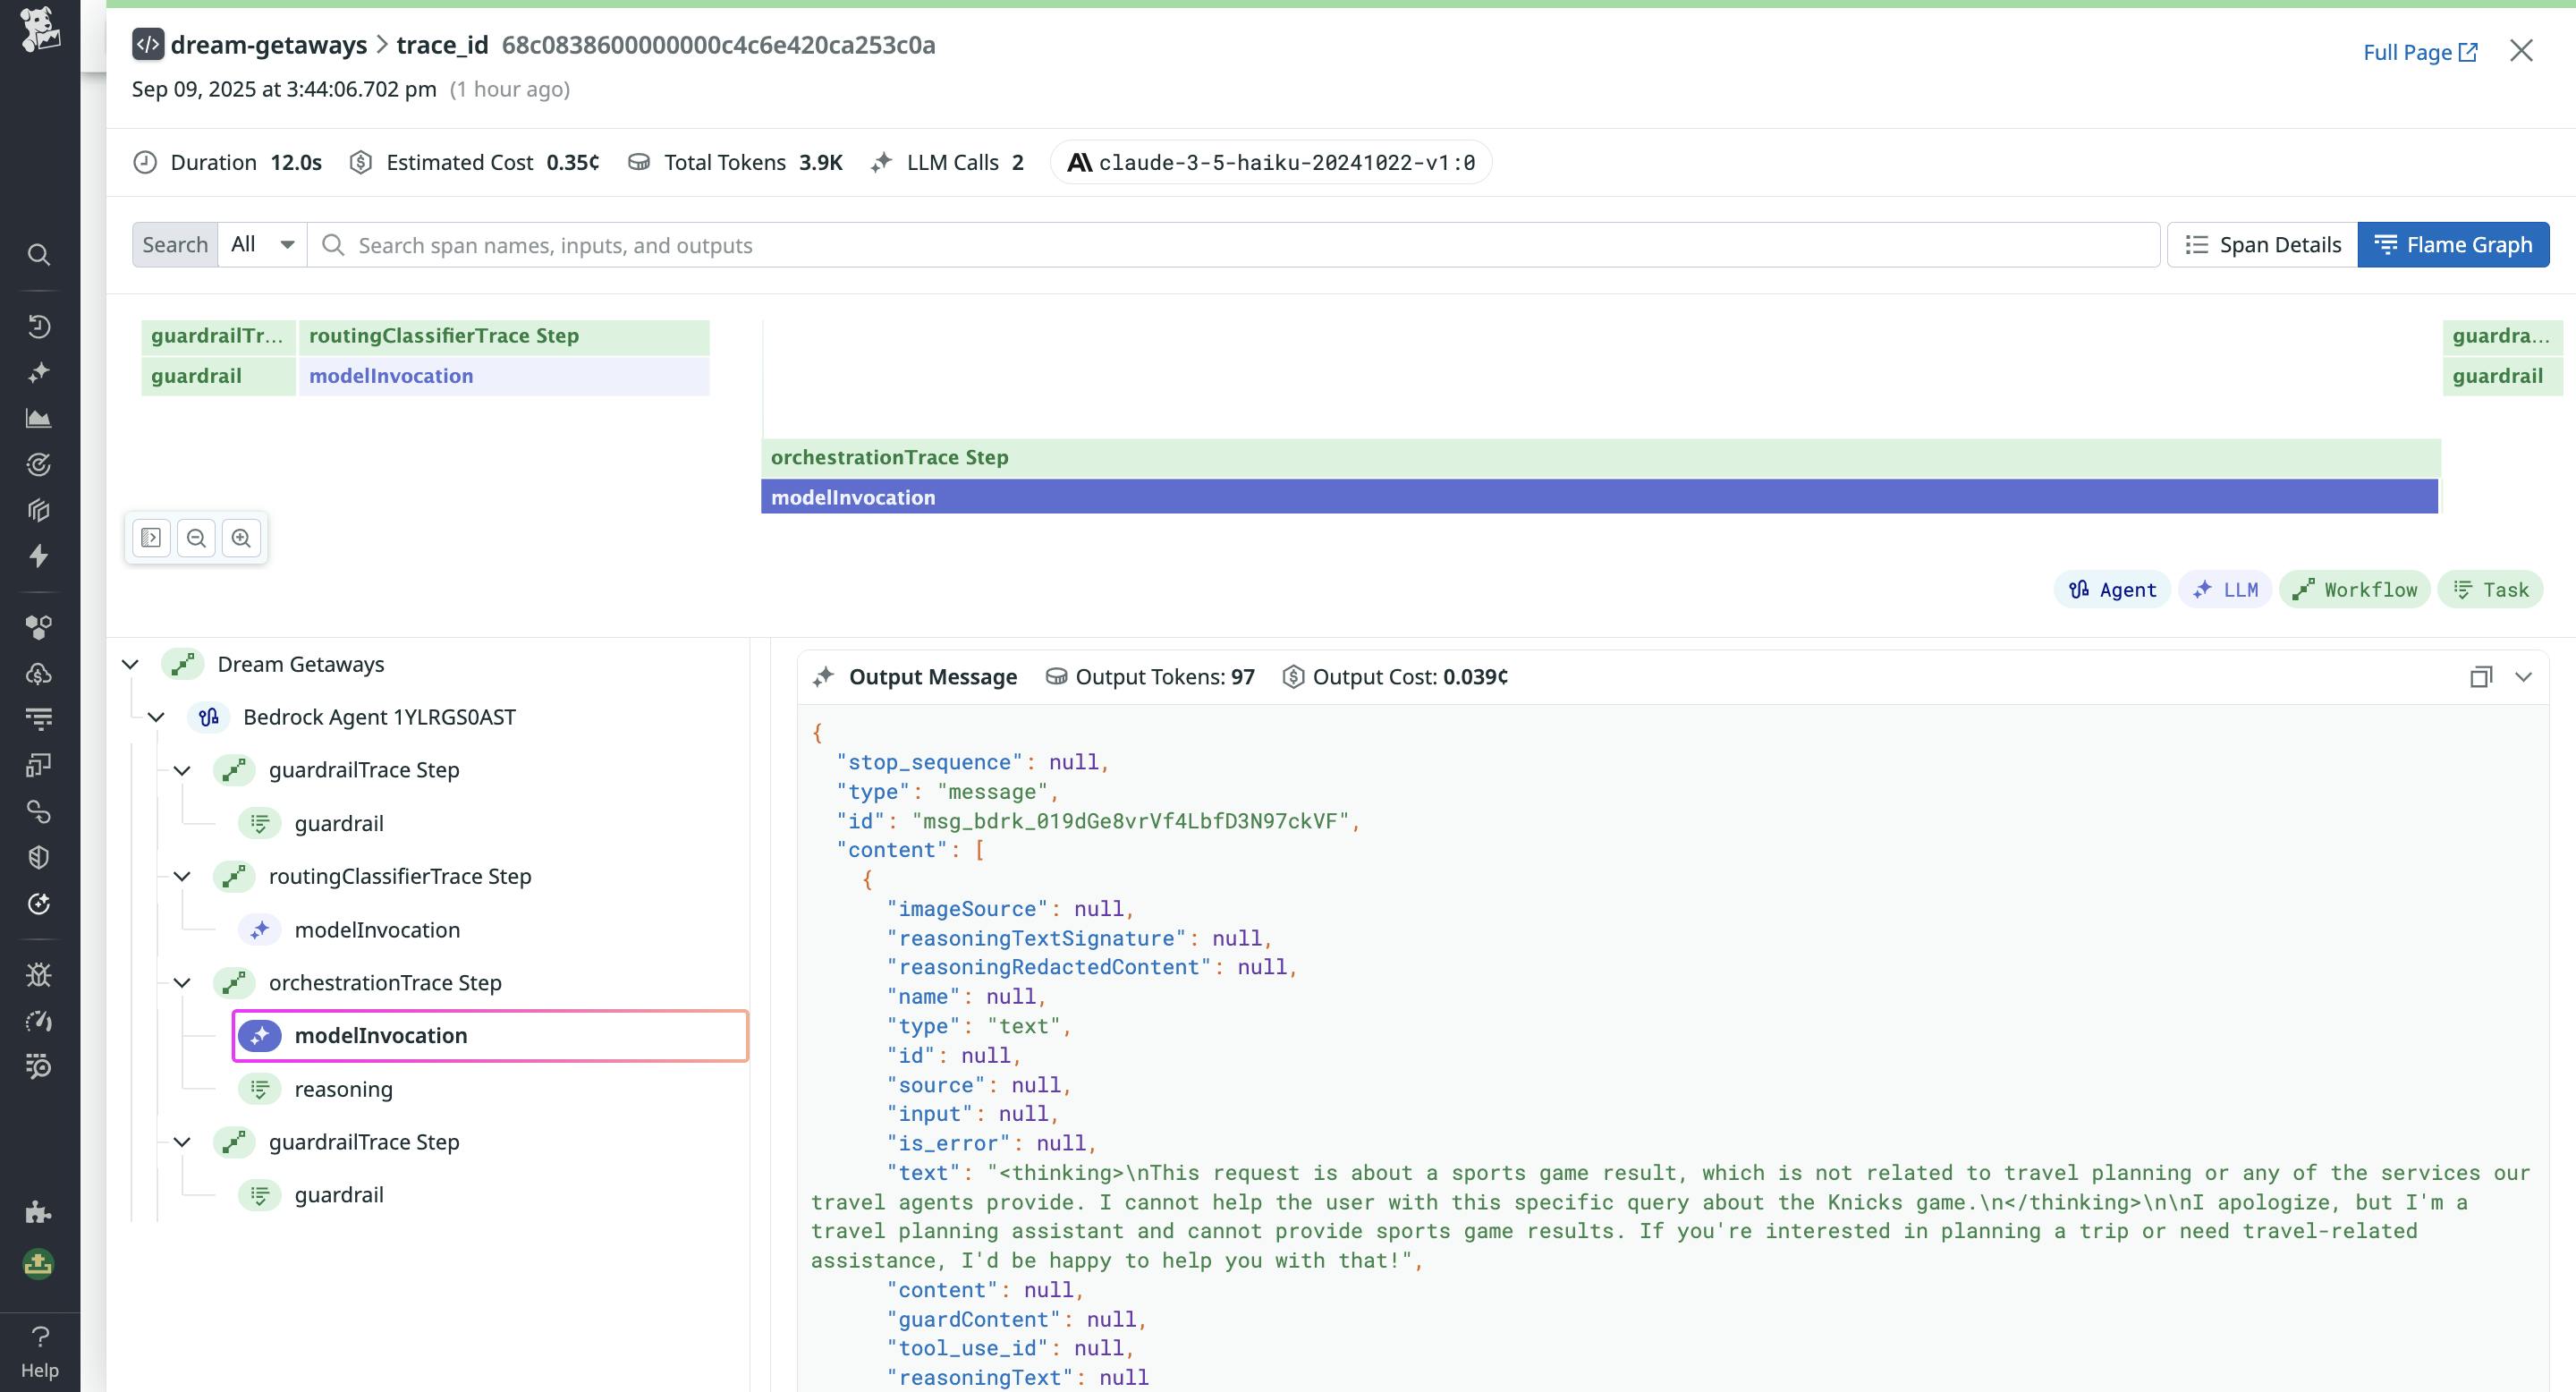Click the claude-3-5-haiku model badge
The height and width of the screenshot is (1392, 2576).
(1270, 163)
